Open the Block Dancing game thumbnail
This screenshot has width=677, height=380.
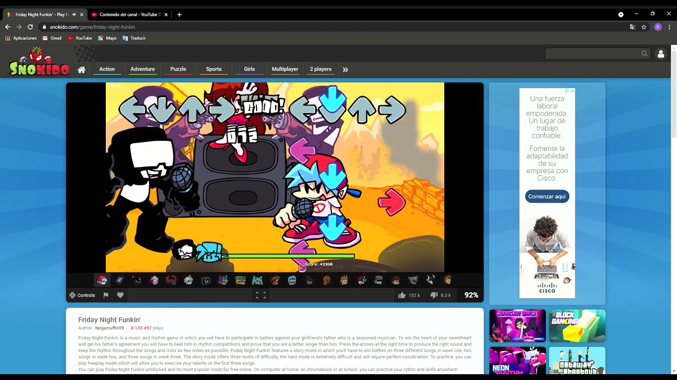(577, 326)
